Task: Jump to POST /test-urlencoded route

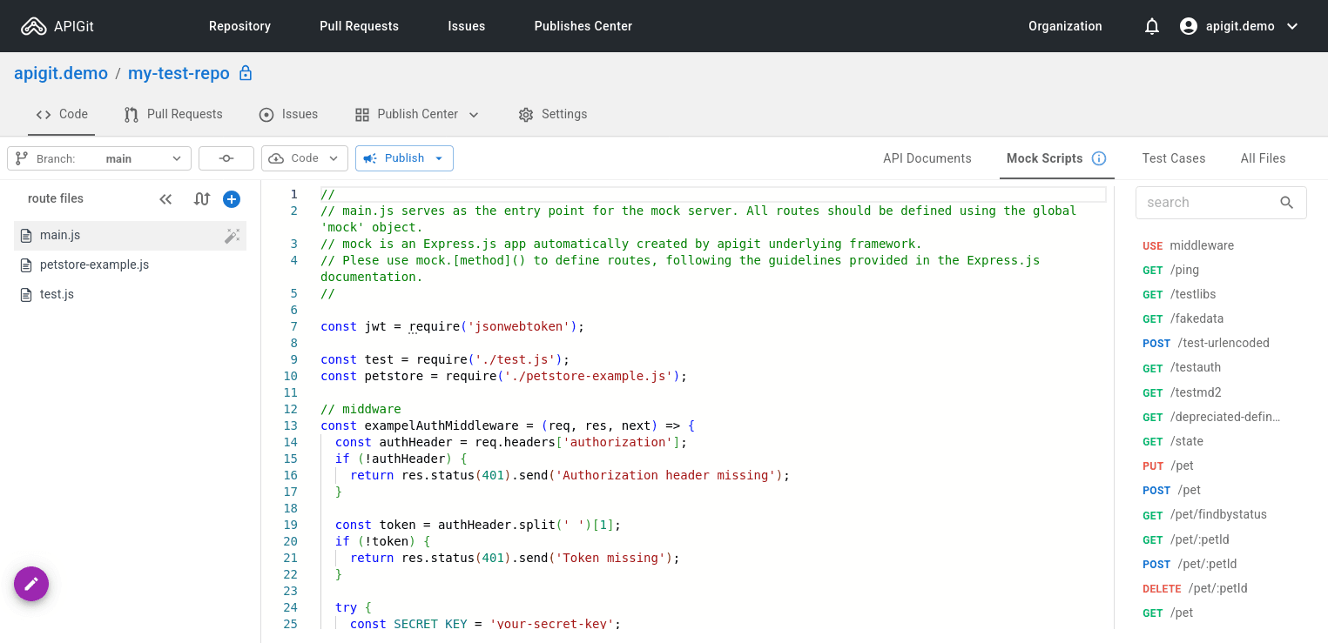Action: tap(1206, 343)
